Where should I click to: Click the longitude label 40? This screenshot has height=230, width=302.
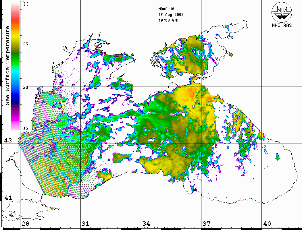click(x=267, y=224)
